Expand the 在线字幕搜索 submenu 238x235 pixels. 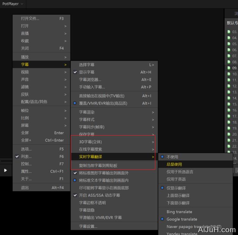point(90,149)
